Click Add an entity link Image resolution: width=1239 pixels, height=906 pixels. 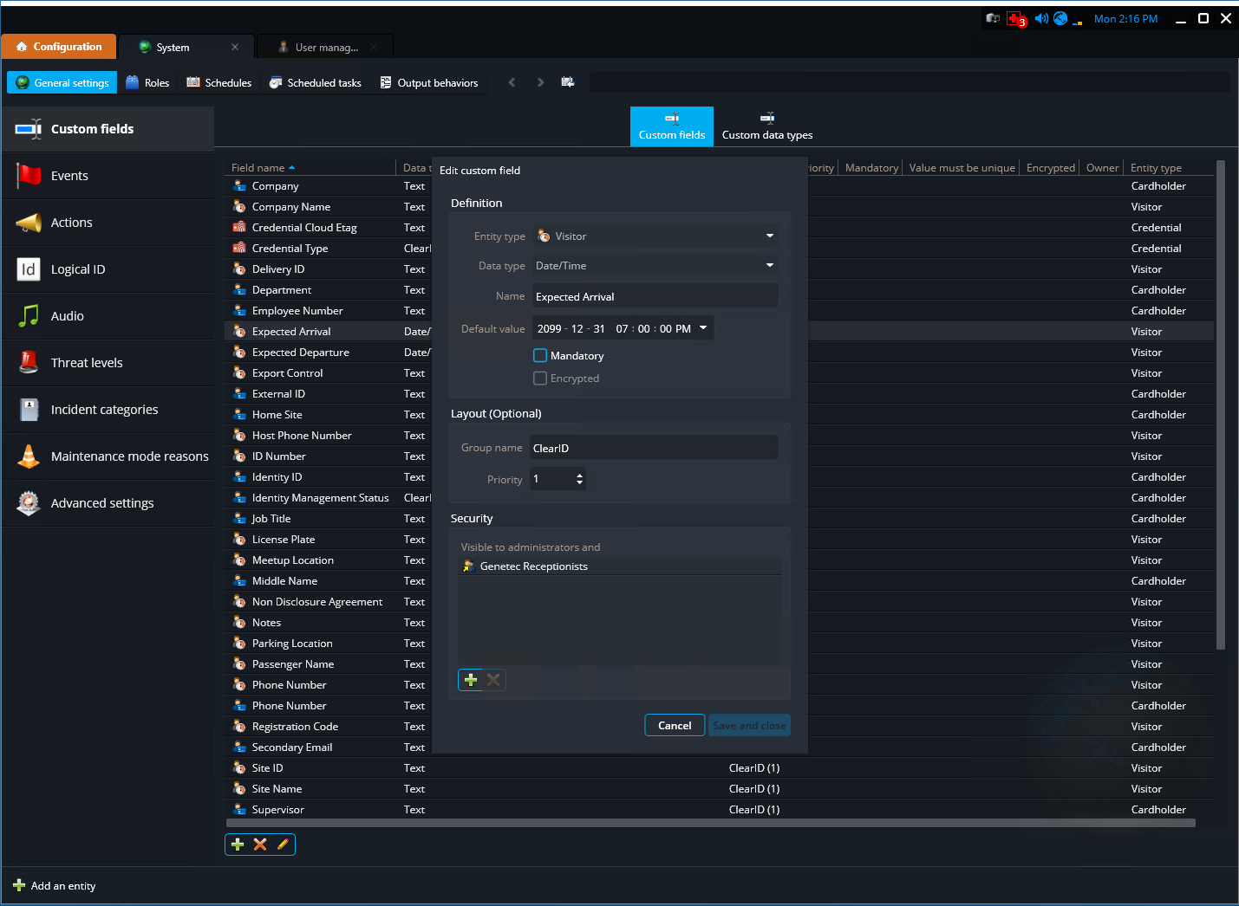(x=54, y=885)
